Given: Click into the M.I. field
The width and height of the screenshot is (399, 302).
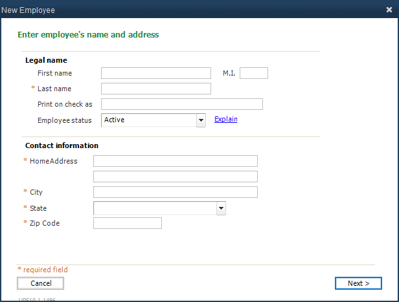Looking at the screenshot, I should click(254, 73).
